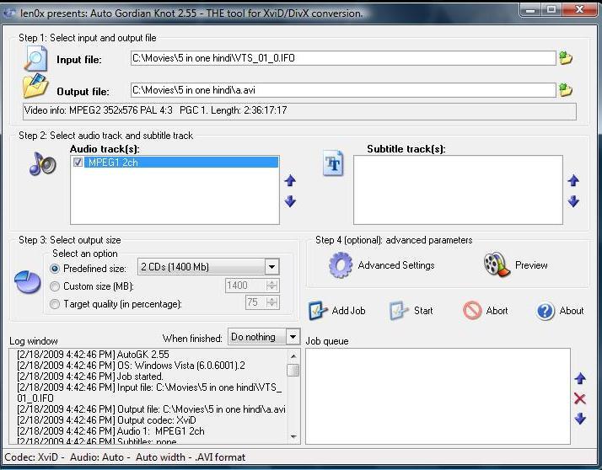This screenshot has height=470, width=602.
Task: Click the Add Job button
Action: (x=336, y=311)
